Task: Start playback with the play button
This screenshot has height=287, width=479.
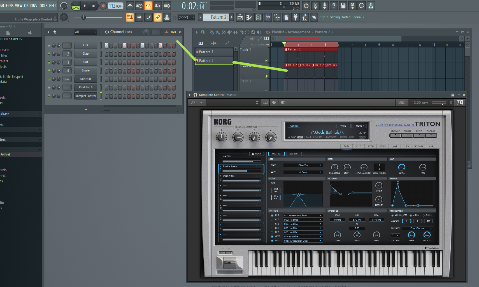Action: click(x=85, y=6)
